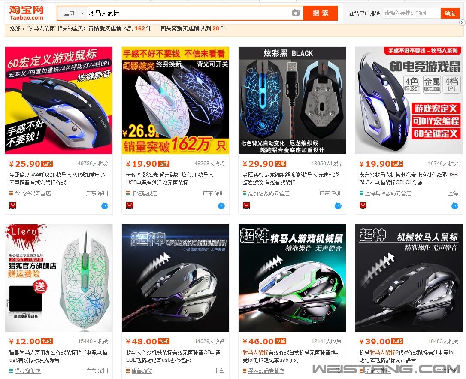
Task: Click shop icon beside 会飞数码专营店
Action: click(11, 193)
